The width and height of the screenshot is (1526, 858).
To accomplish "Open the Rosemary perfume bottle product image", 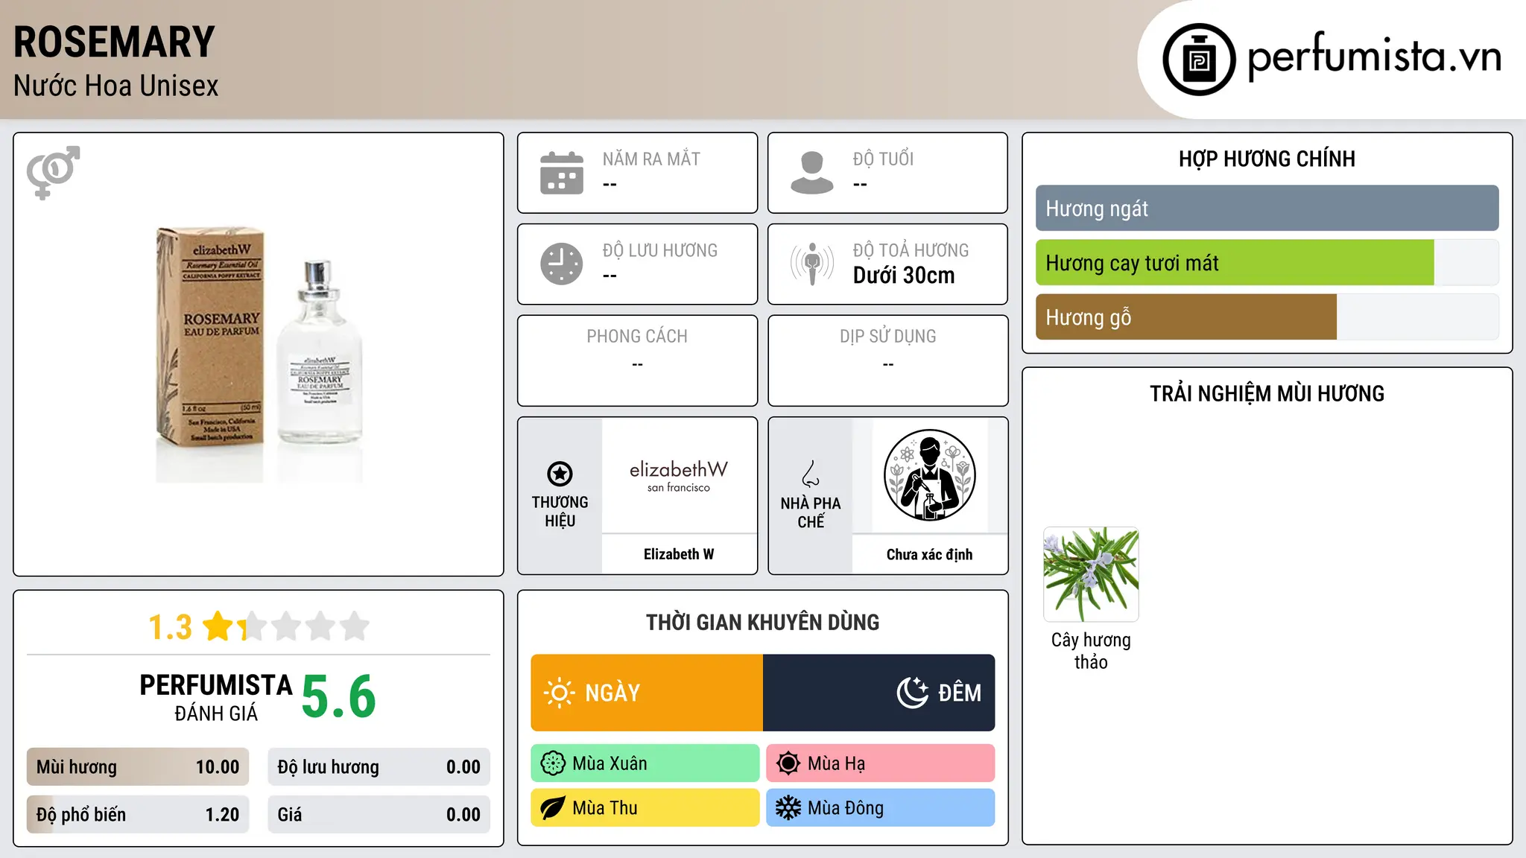I will [x=259, y=355].
